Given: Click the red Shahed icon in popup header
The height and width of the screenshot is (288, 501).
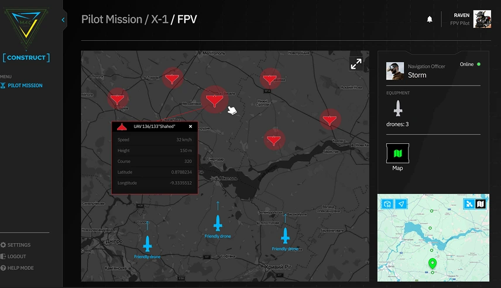Looking at the screenshot, I should (122, 127).
